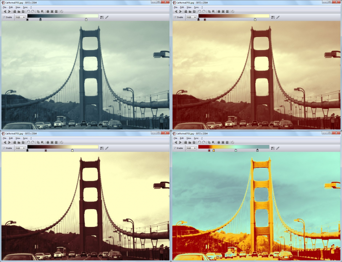Toggle the Enable checkbox in the sepia window

[x=175, y=17]
